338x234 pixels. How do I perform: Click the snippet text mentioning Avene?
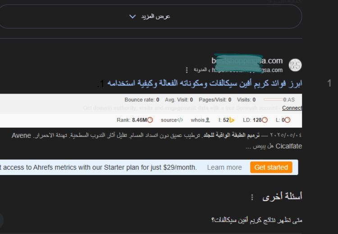click(157, 140)
